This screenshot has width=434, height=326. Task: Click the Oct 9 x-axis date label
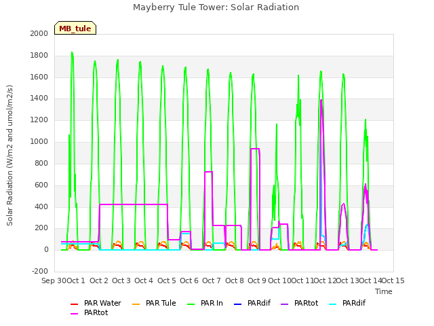coord(257,280)
